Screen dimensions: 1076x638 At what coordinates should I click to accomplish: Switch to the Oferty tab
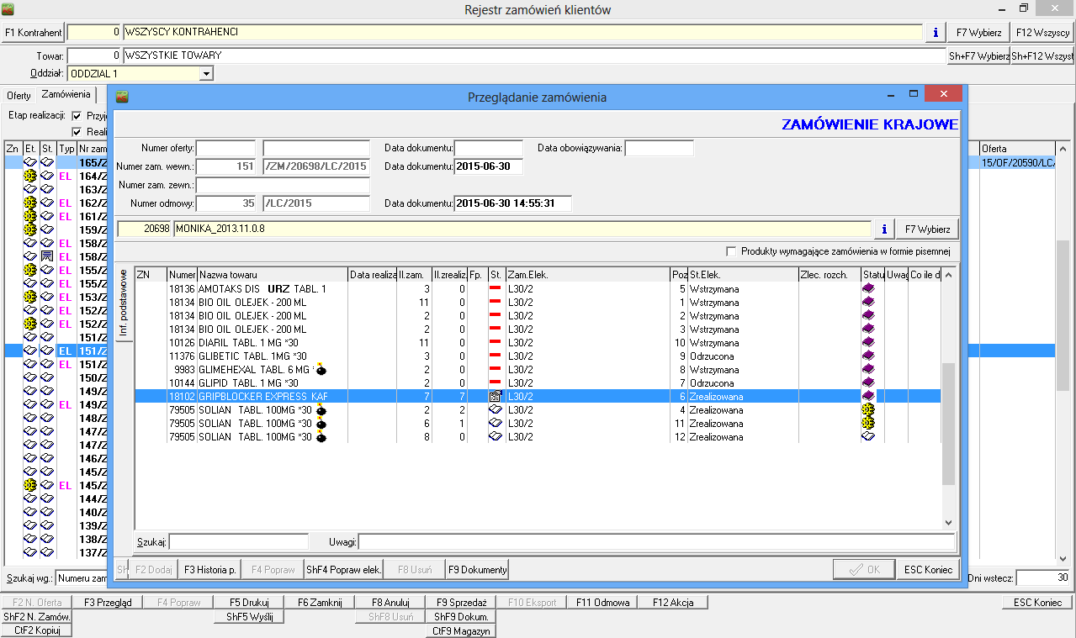(x=19, y=96)
